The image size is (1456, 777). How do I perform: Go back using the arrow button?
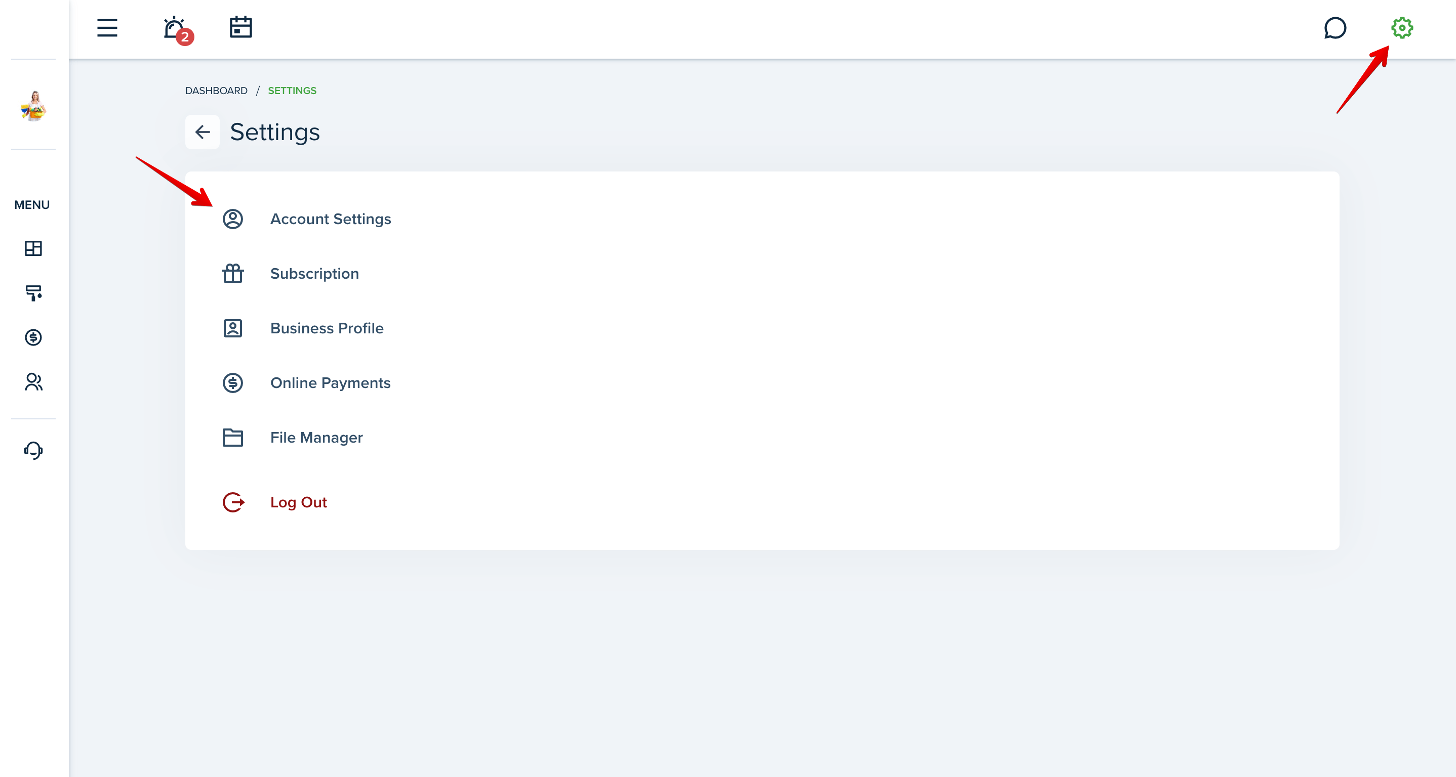click(x=203, y=132)
